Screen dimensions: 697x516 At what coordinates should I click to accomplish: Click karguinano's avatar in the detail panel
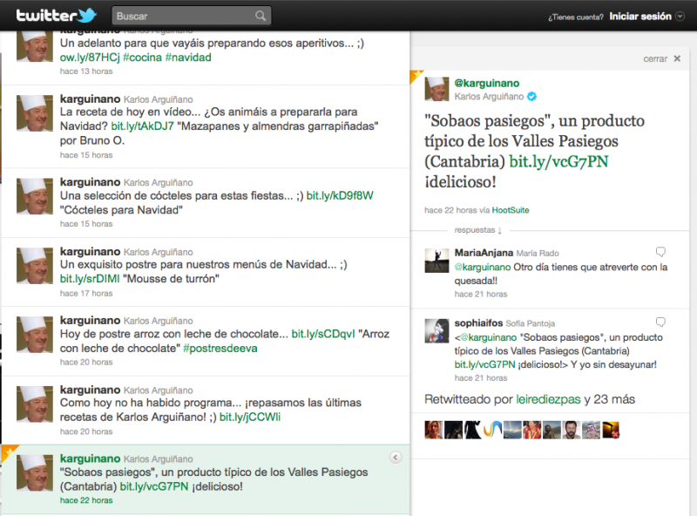coord(436,89)
